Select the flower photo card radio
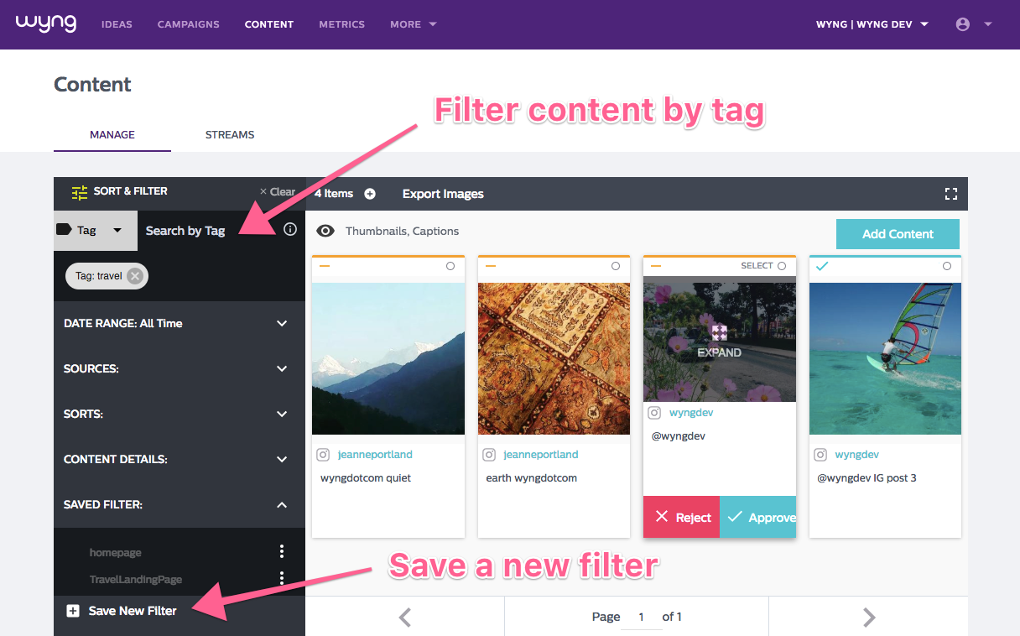This screenshot has height=636, width=1020. click(782, 266)
